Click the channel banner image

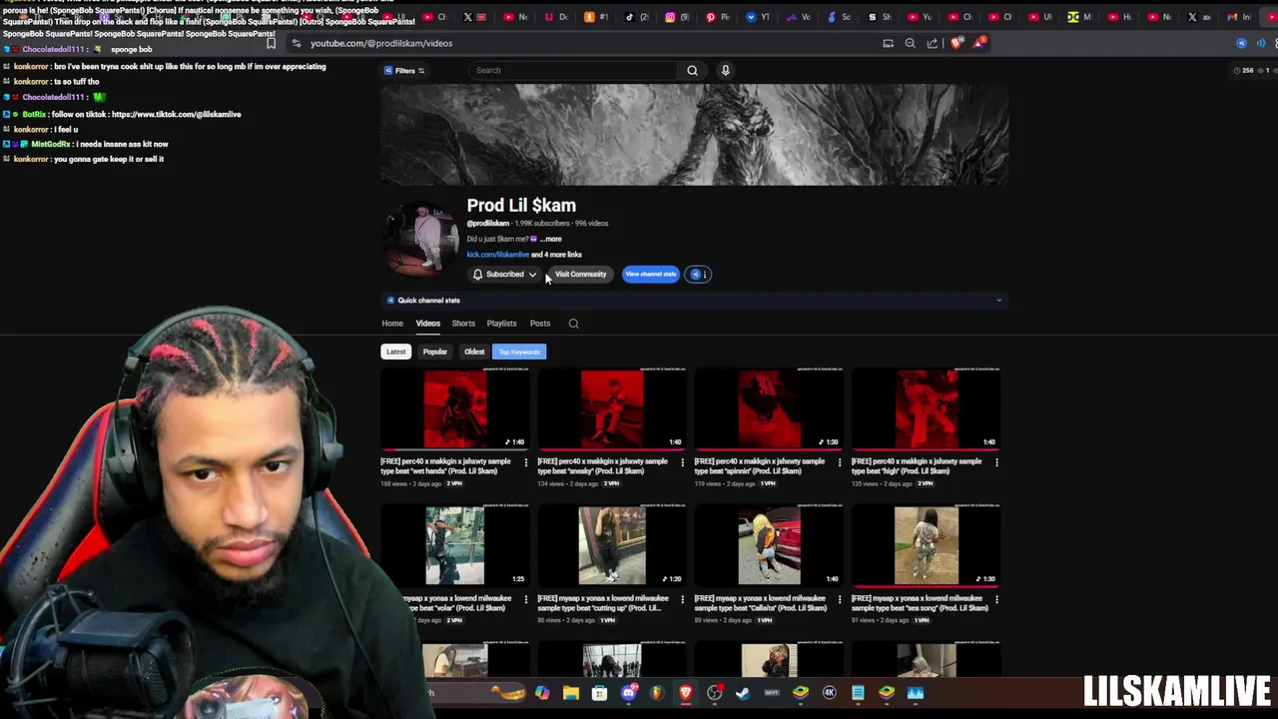point(695,135)
